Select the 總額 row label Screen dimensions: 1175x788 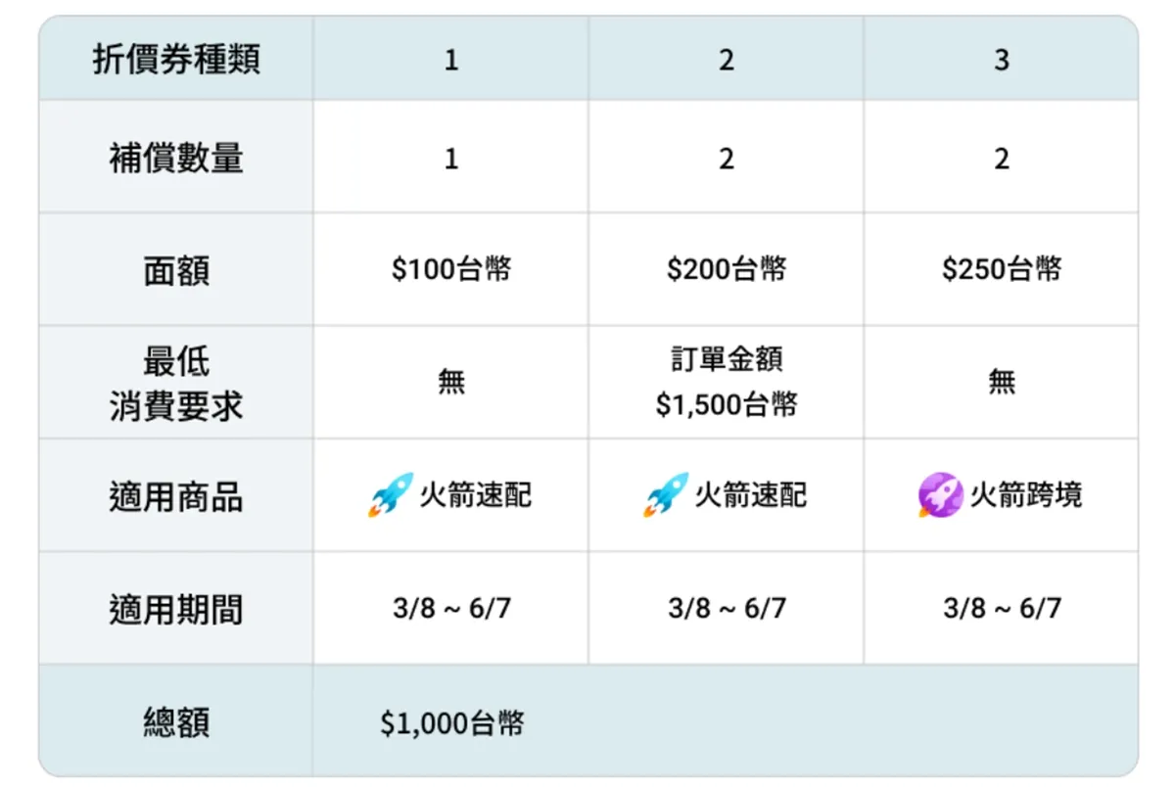[x=176, y=723]
